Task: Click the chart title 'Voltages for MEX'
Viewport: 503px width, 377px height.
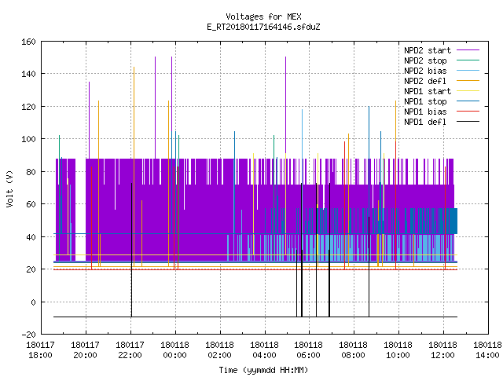Action: point(263,16)
